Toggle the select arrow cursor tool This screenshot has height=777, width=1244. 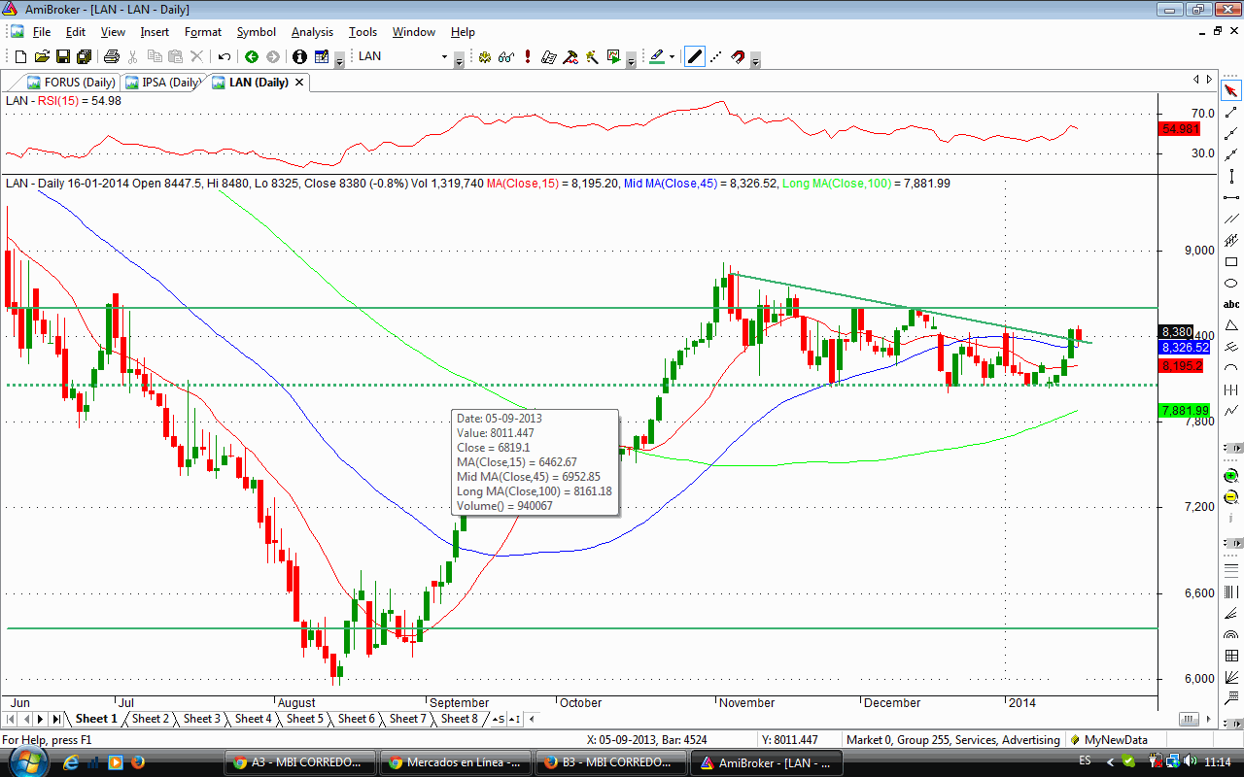click(x=1231, y=91)
